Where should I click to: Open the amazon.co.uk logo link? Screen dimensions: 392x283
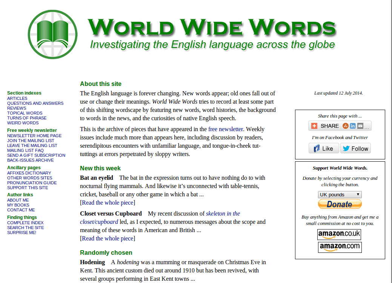339,234
